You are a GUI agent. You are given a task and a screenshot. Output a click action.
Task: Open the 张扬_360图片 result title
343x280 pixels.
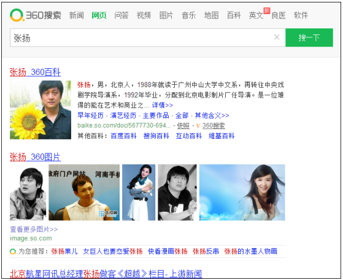(35, 157)
